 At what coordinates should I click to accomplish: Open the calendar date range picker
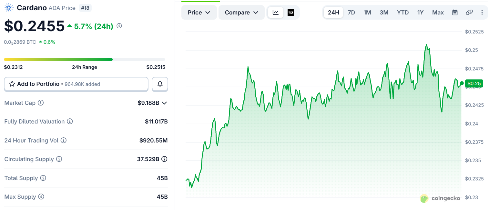click(455, 13)
